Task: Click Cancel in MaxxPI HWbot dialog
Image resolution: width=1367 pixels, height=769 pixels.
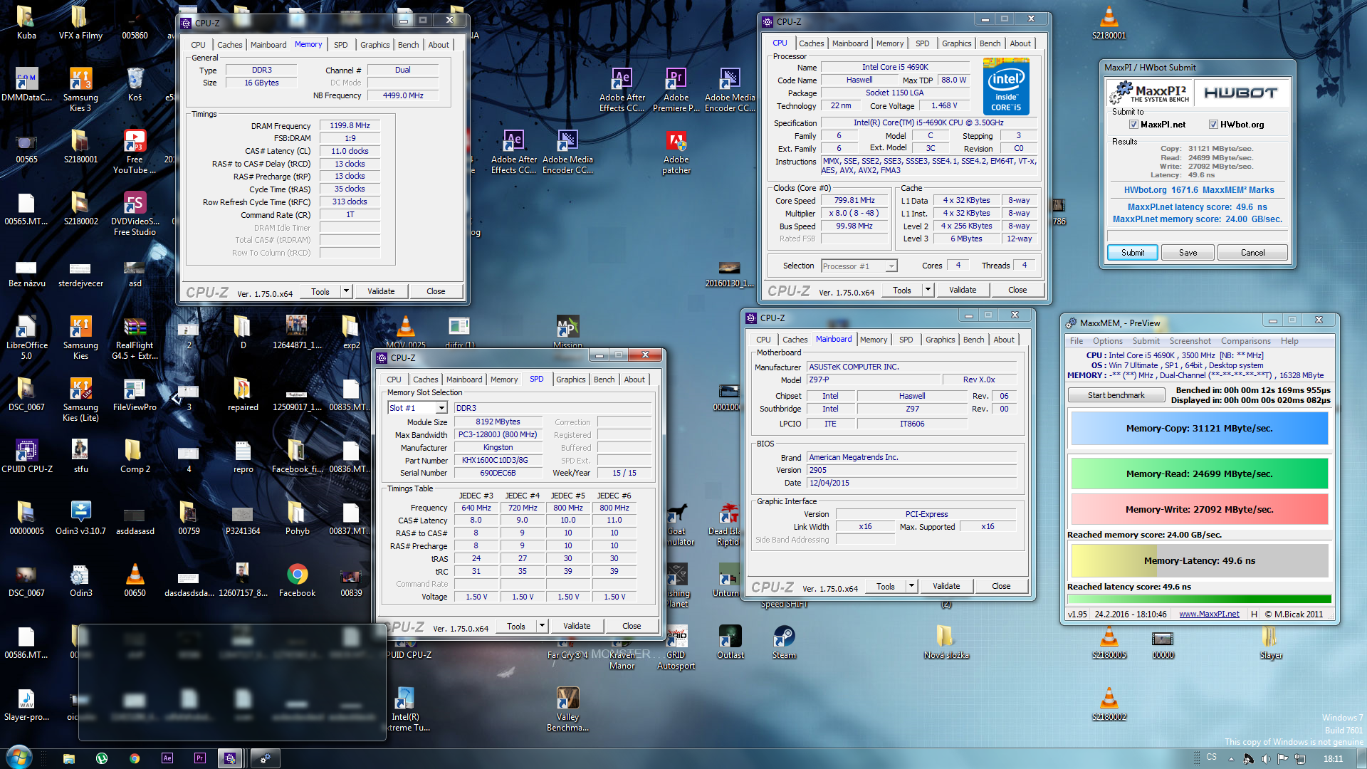Action: (x=1252, y=253)
